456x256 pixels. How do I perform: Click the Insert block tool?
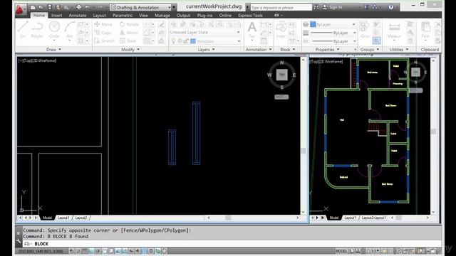tap(281, 30)
